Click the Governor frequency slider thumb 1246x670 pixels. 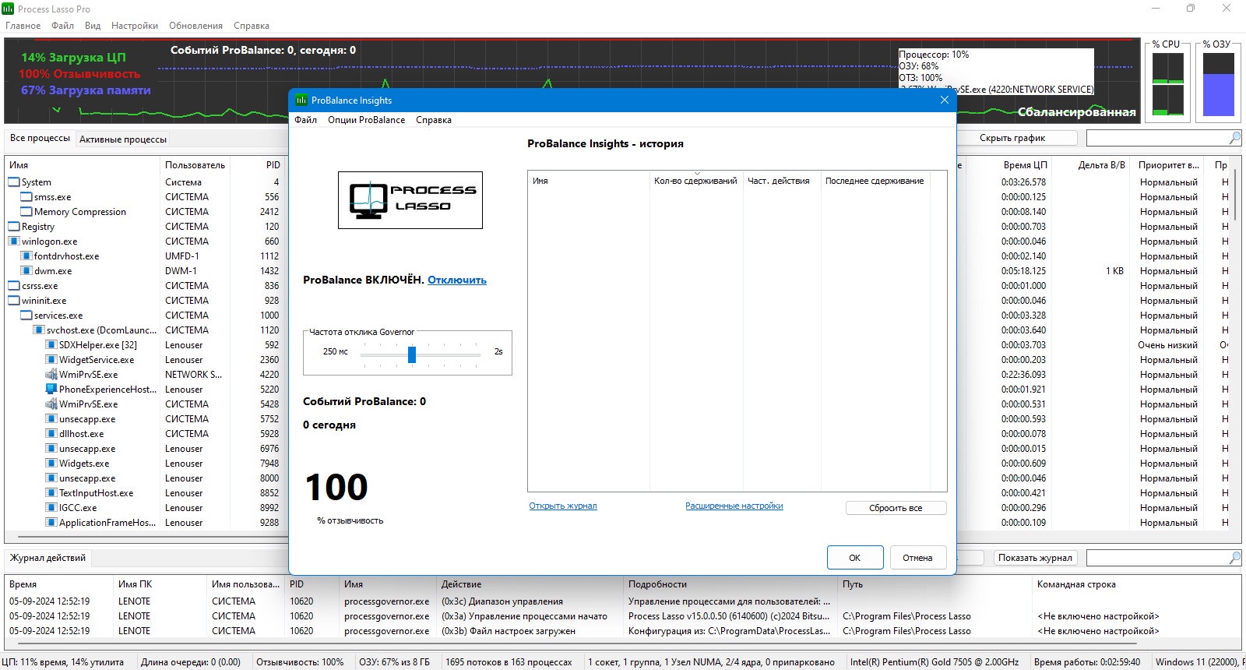pos(412,354)
